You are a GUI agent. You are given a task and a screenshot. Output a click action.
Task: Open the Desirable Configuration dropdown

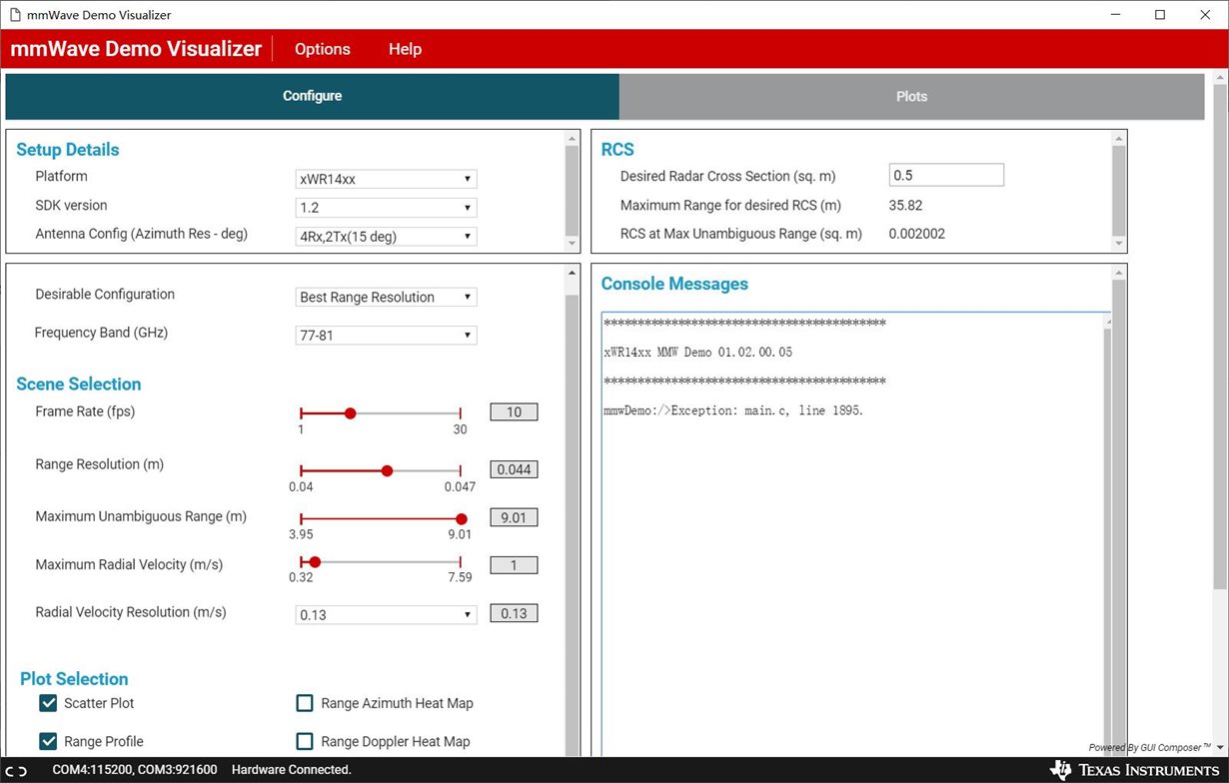click(386, 297)
